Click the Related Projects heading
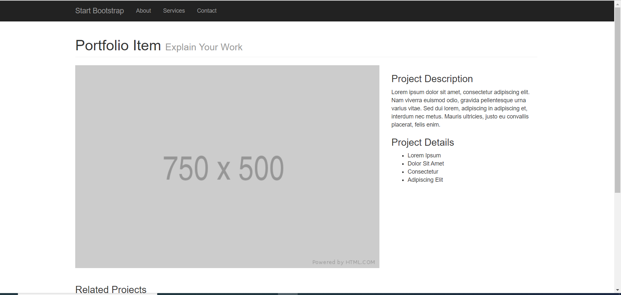 pos(111,289)
